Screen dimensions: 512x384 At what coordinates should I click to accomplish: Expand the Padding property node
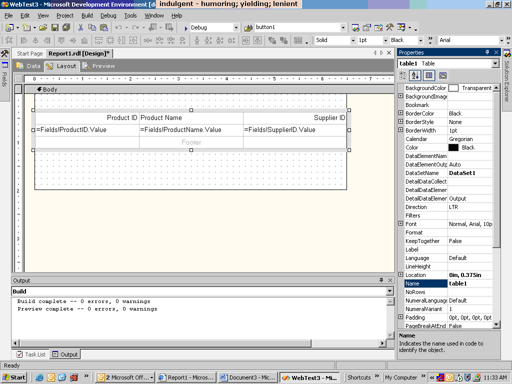tap(401, 316)
